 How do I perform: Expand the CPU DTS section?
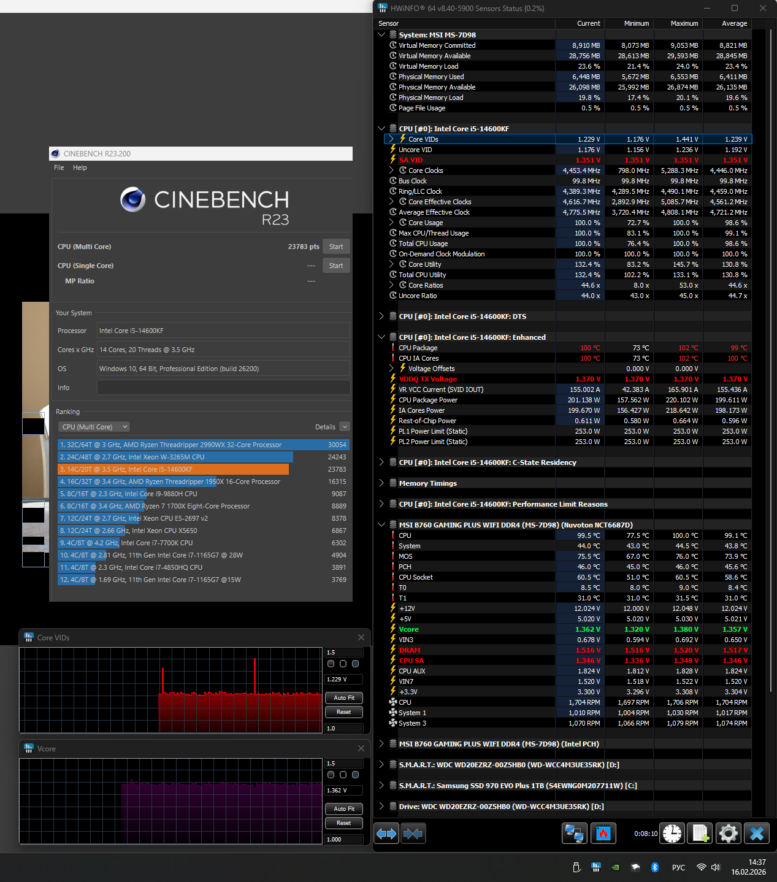pyautogui.click(x=381, y=316)
